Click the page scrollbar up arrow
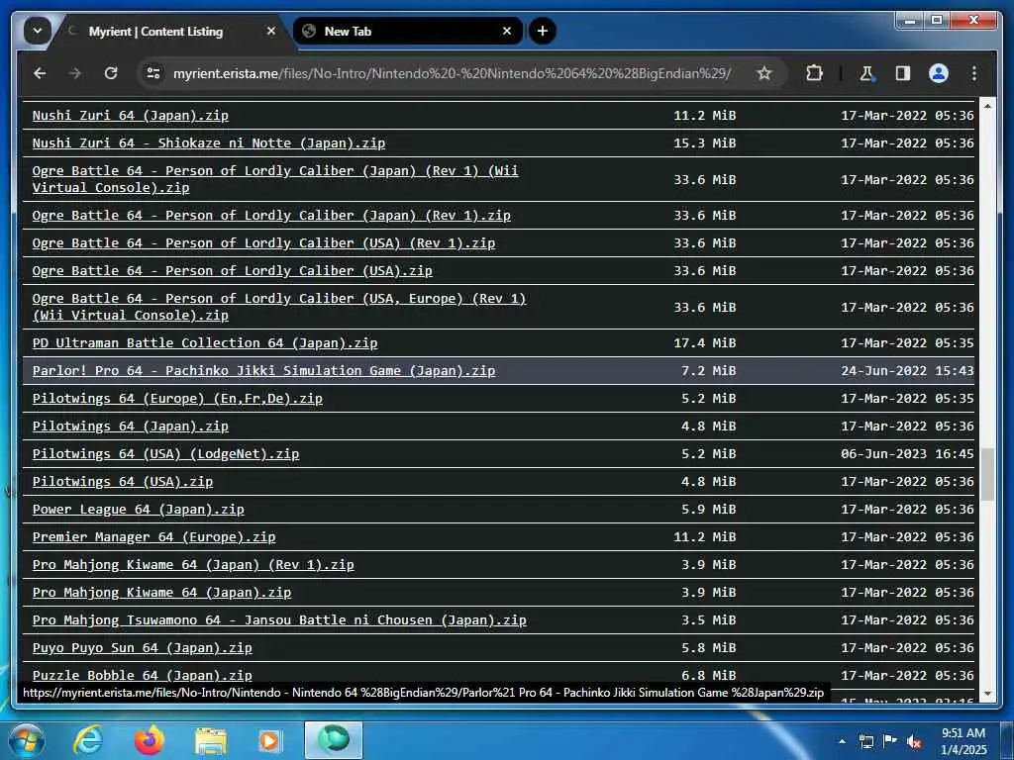Image resolution: width=1014 pixels, height=760 pixels. (987, 105)
